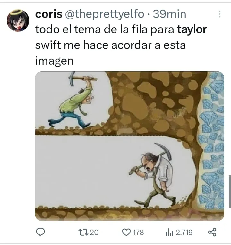Screen dimensions: 231x245
Task: Click the display name coris
Action: coord(49,14)
